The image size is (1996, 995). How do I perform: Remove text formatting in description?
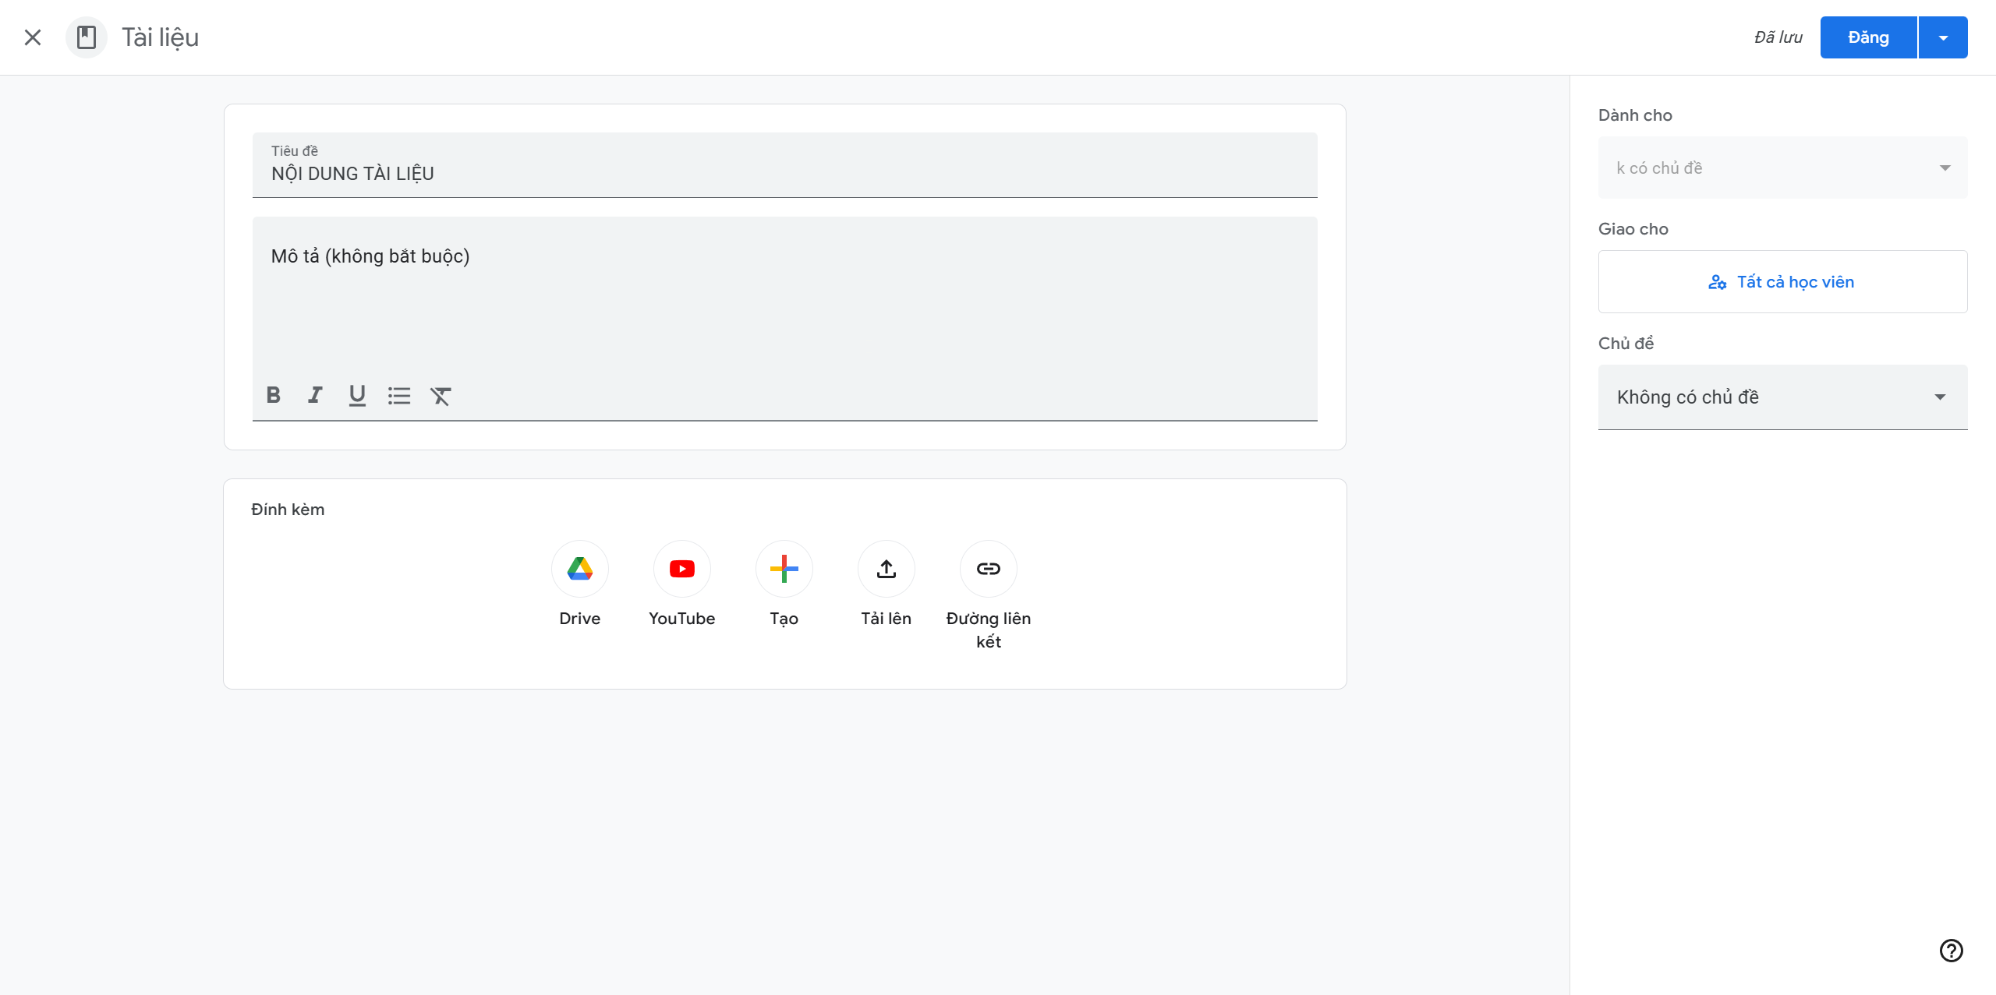pyautogui.click(x=441, y=396)
